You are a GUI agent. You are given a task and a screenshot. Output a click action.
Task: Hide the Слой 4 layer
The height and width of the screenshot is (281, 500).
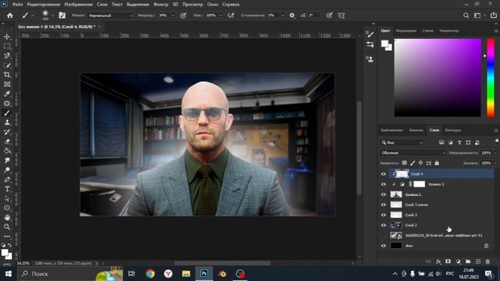point(384,174)
